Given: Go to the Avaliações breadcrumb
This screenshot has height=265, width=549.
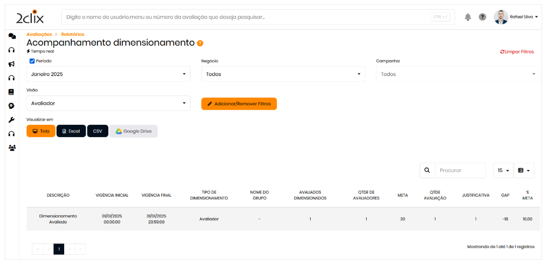Looking at the screenshot, I should coord(39,34).
